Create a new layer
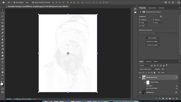Viewport: 181px width, 102px height. pyautogui.click(x=173, y=99)
